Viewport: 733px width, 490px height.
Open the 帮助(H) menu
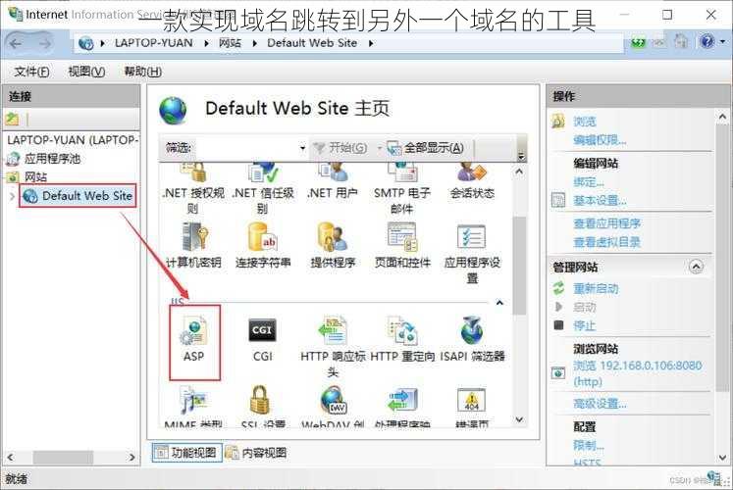tap(142, 72)
